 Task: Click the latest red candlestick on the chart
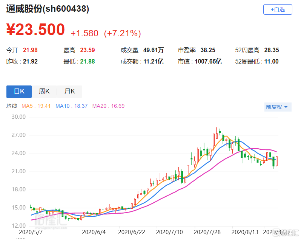pos(276,161)
